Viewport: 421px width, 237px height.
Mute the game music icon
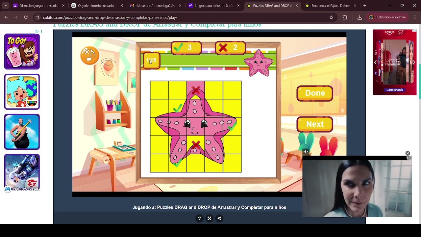point(89,55)
